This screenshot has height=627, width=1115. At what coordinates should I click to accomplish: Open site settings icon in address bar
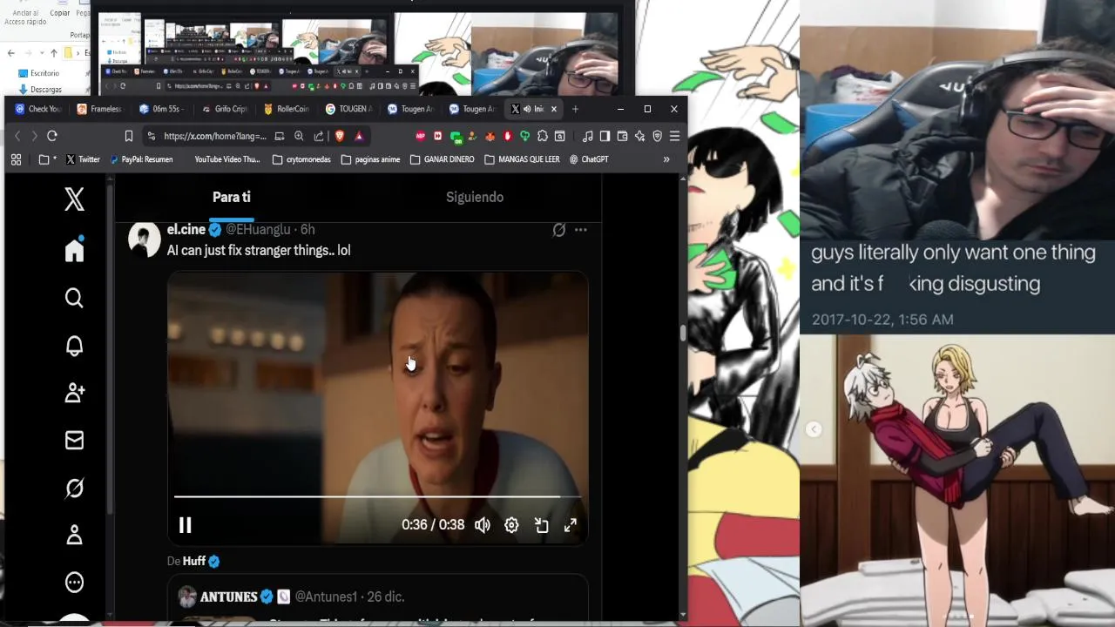(x=152, y=136)
